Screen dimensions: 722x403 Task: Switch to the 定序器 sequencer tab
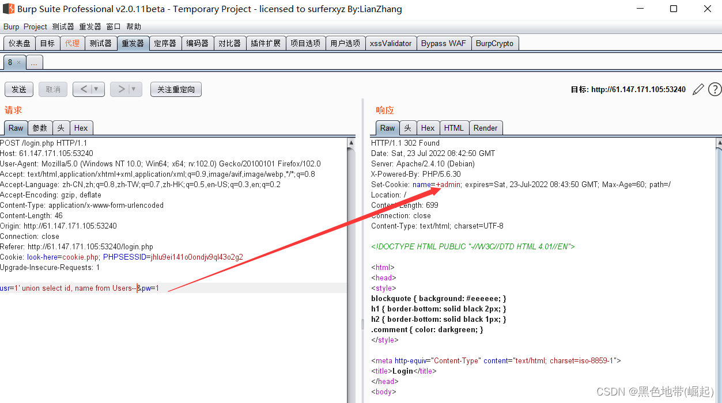[165, 43]
